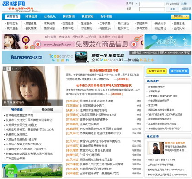Open list item 雪绒天鹅 in 都市水吧
192x179 pixels.
pos(153,105)
